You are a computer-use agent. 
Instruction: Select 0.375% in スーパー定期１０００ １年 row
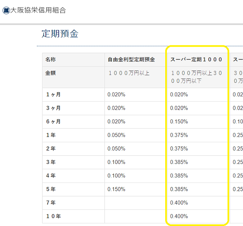pos(179,135)
